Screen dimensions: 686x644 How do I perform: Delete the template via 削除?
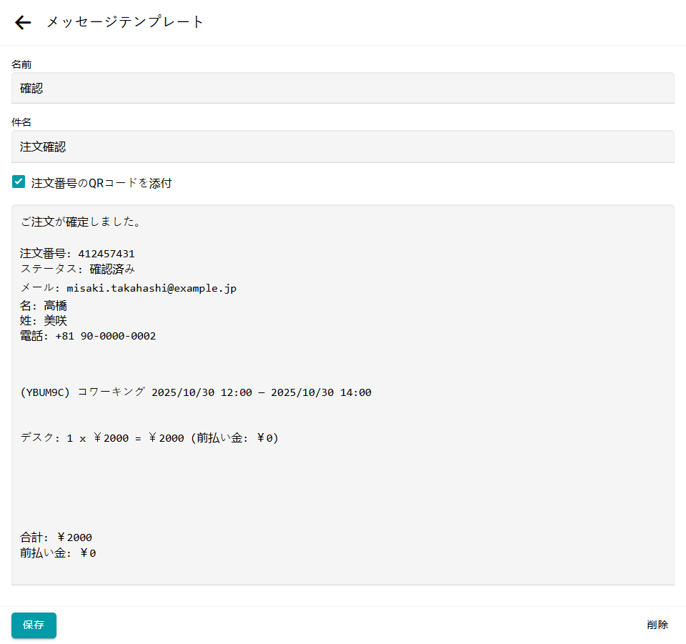[657, 625]
